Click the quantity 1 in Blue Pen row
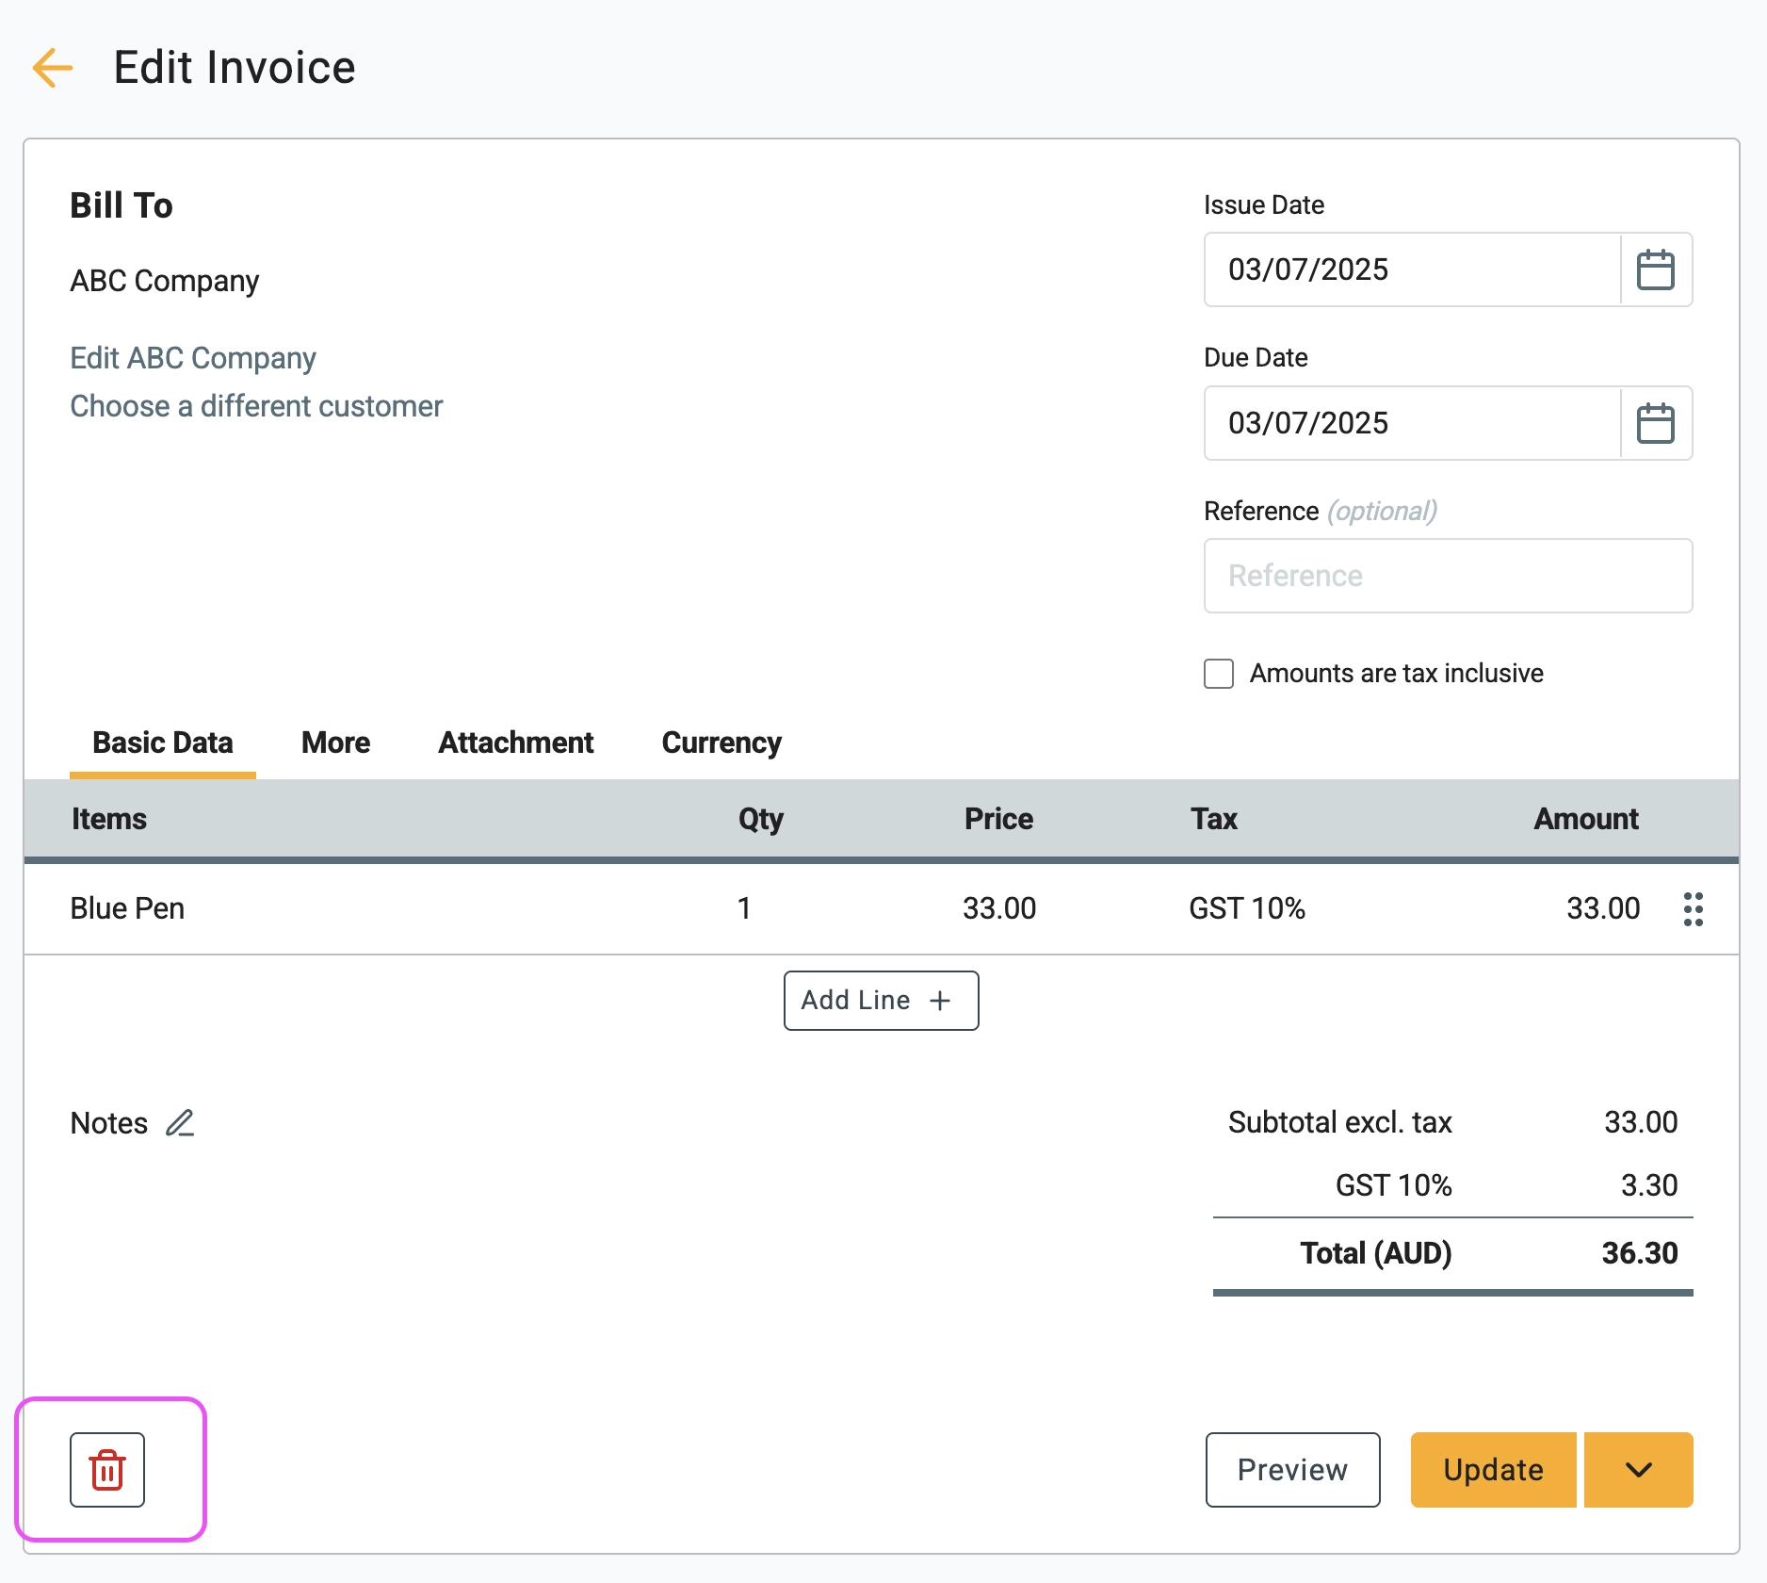 744,908
